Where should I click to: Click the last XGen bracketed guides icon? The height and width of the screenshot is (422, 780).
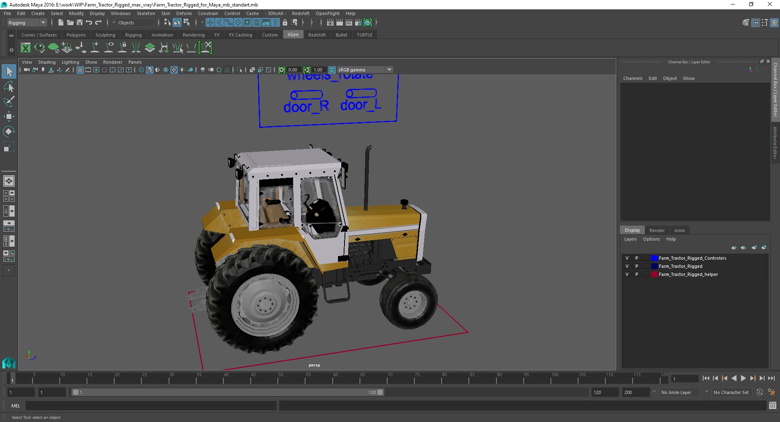point(206,48)
